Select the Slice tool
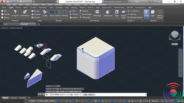Screen dimensions: 184x103 (x=72, y=11)
